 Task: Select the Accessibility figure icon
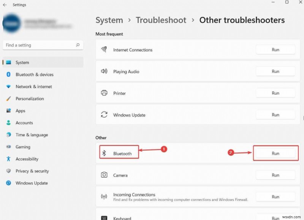[x=8, y=159]
